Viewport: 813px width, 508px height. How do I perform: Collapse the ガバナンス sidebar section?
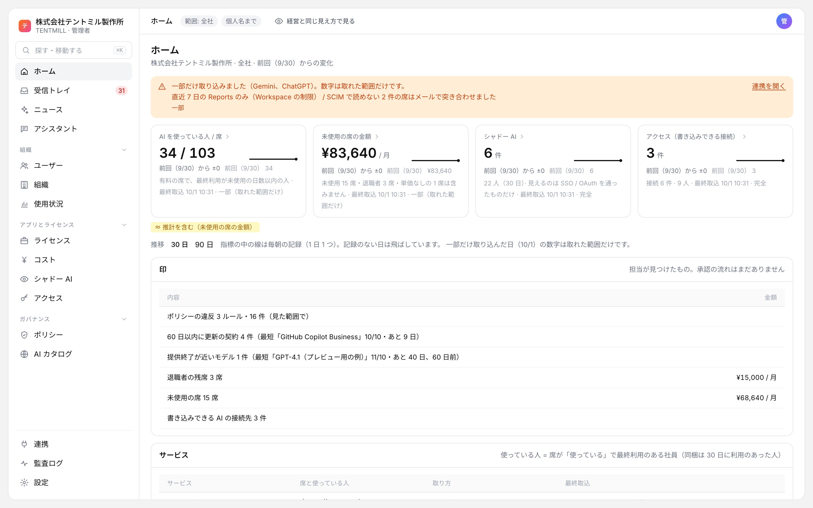tap(124, 319)
